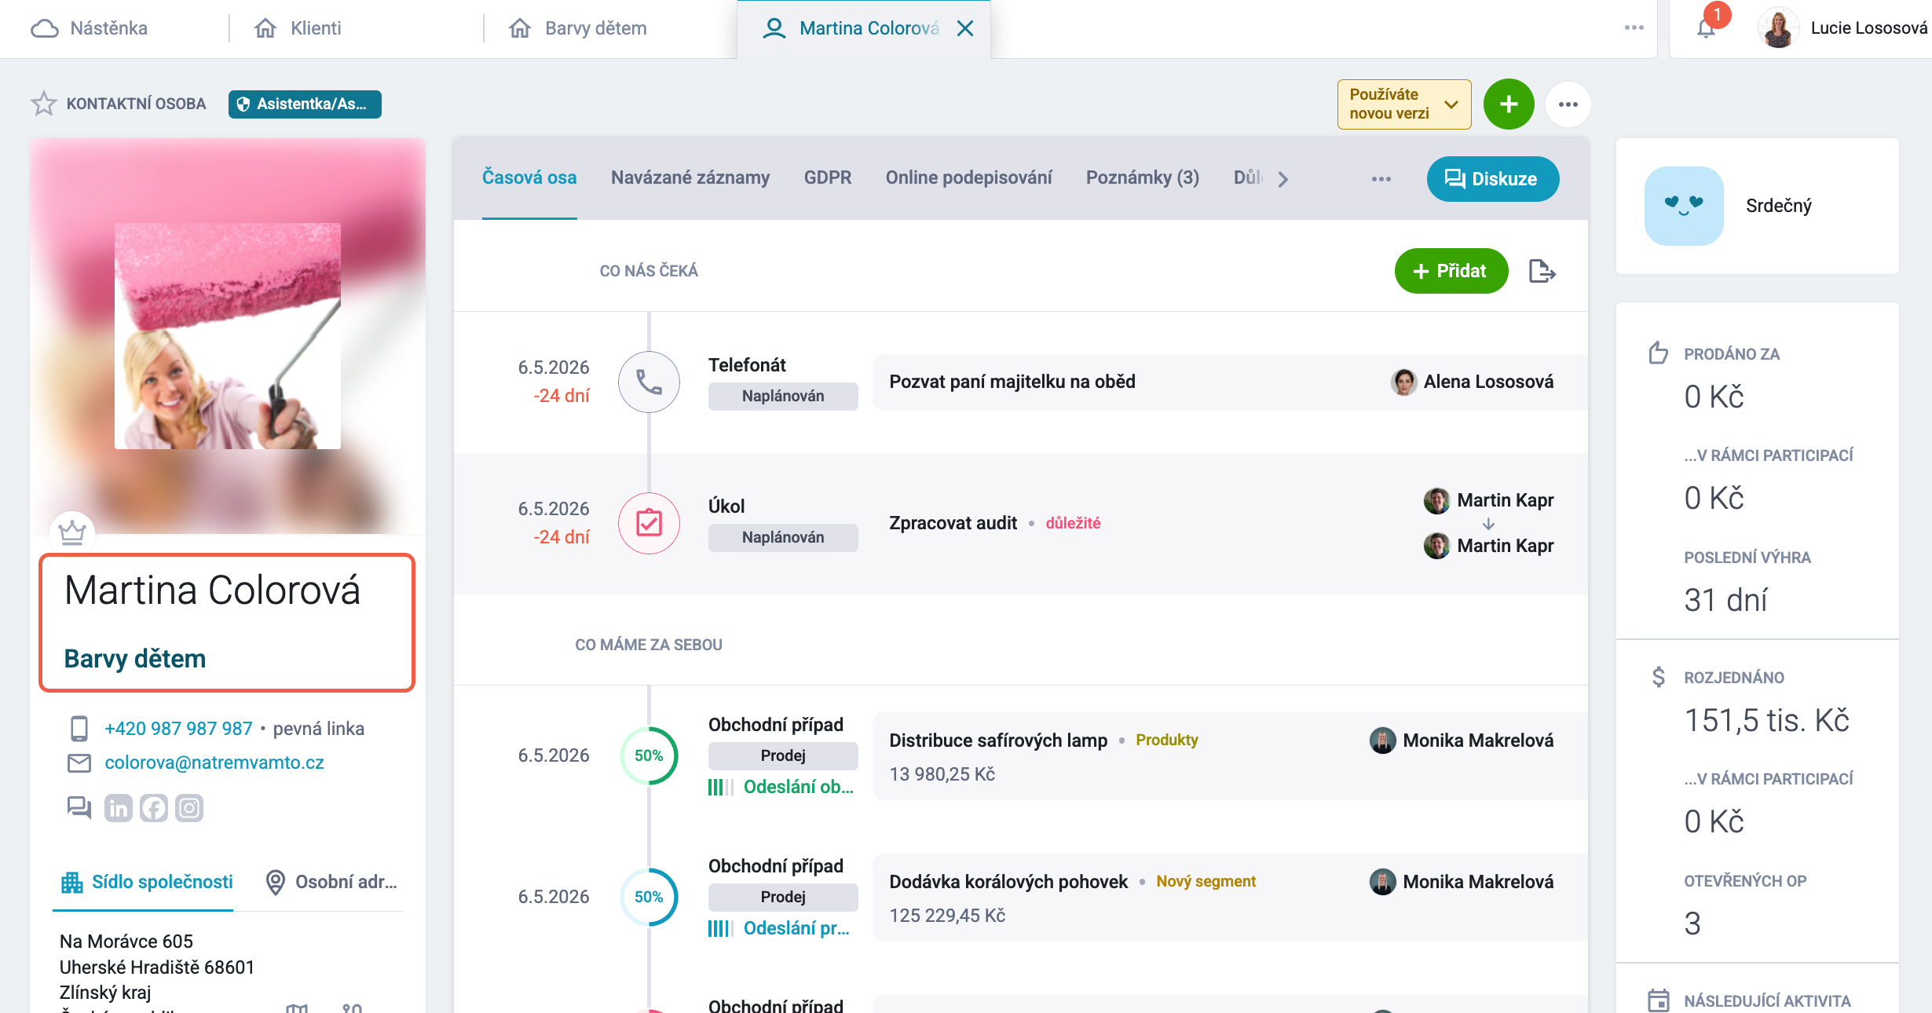Open the LinkedIn profile icon

pos(119,807)
